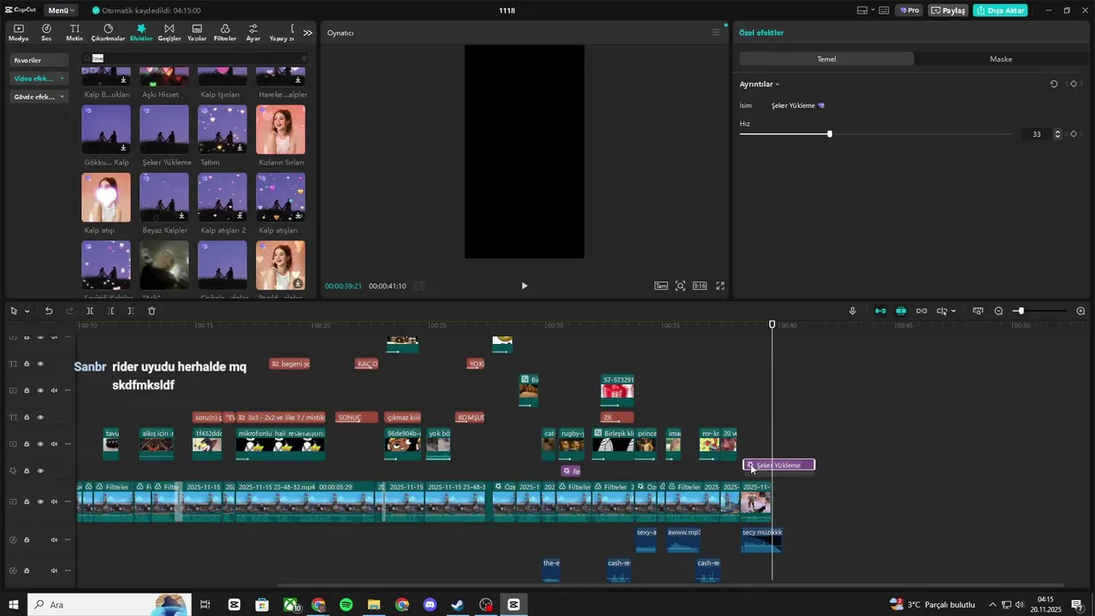
Task: Mute the main video track
Action: (54, 501)
